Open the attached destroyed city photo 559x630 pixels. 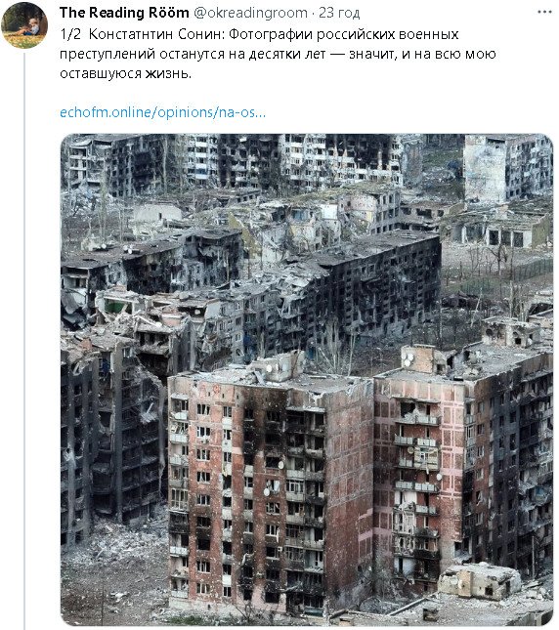[x=307, y=380]
